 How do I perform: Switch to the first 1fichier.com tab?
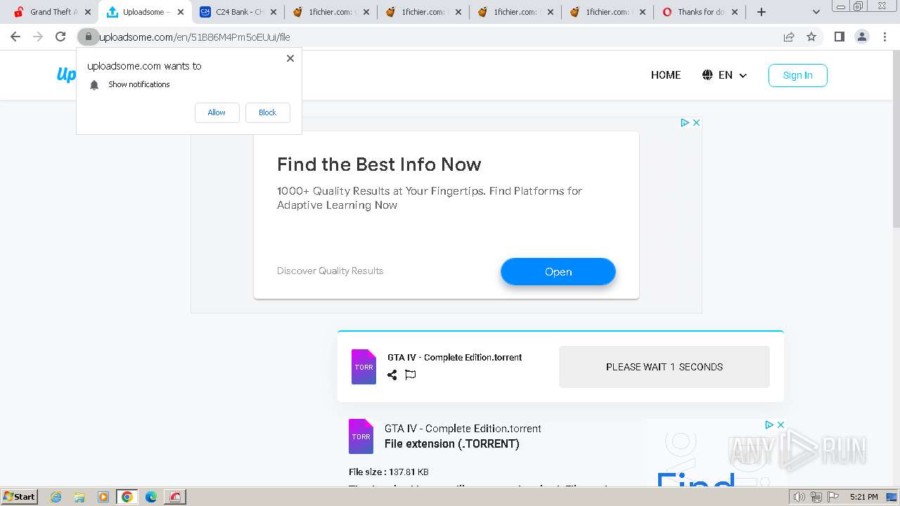pyautogui.click(x=330, y=12)
